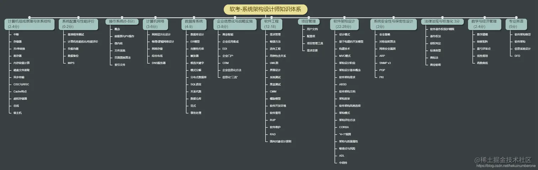The height and width of the screenshot is (170, 538).
Task: Select the 专业英语 (5分) node
Action: coord(516,24)
